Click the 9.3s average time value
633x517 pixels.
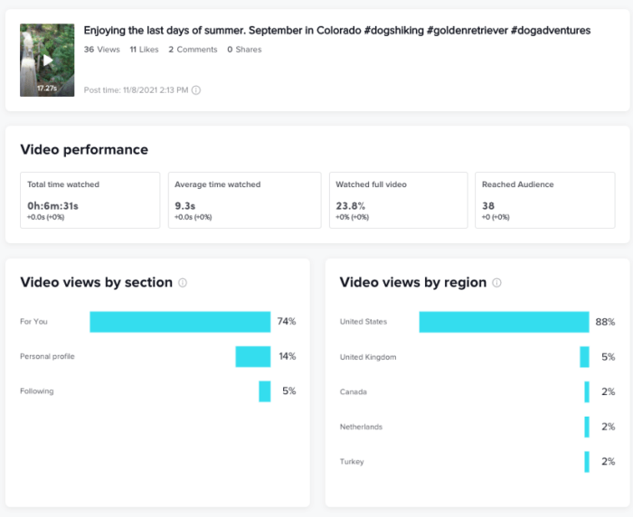coord(184,206)
